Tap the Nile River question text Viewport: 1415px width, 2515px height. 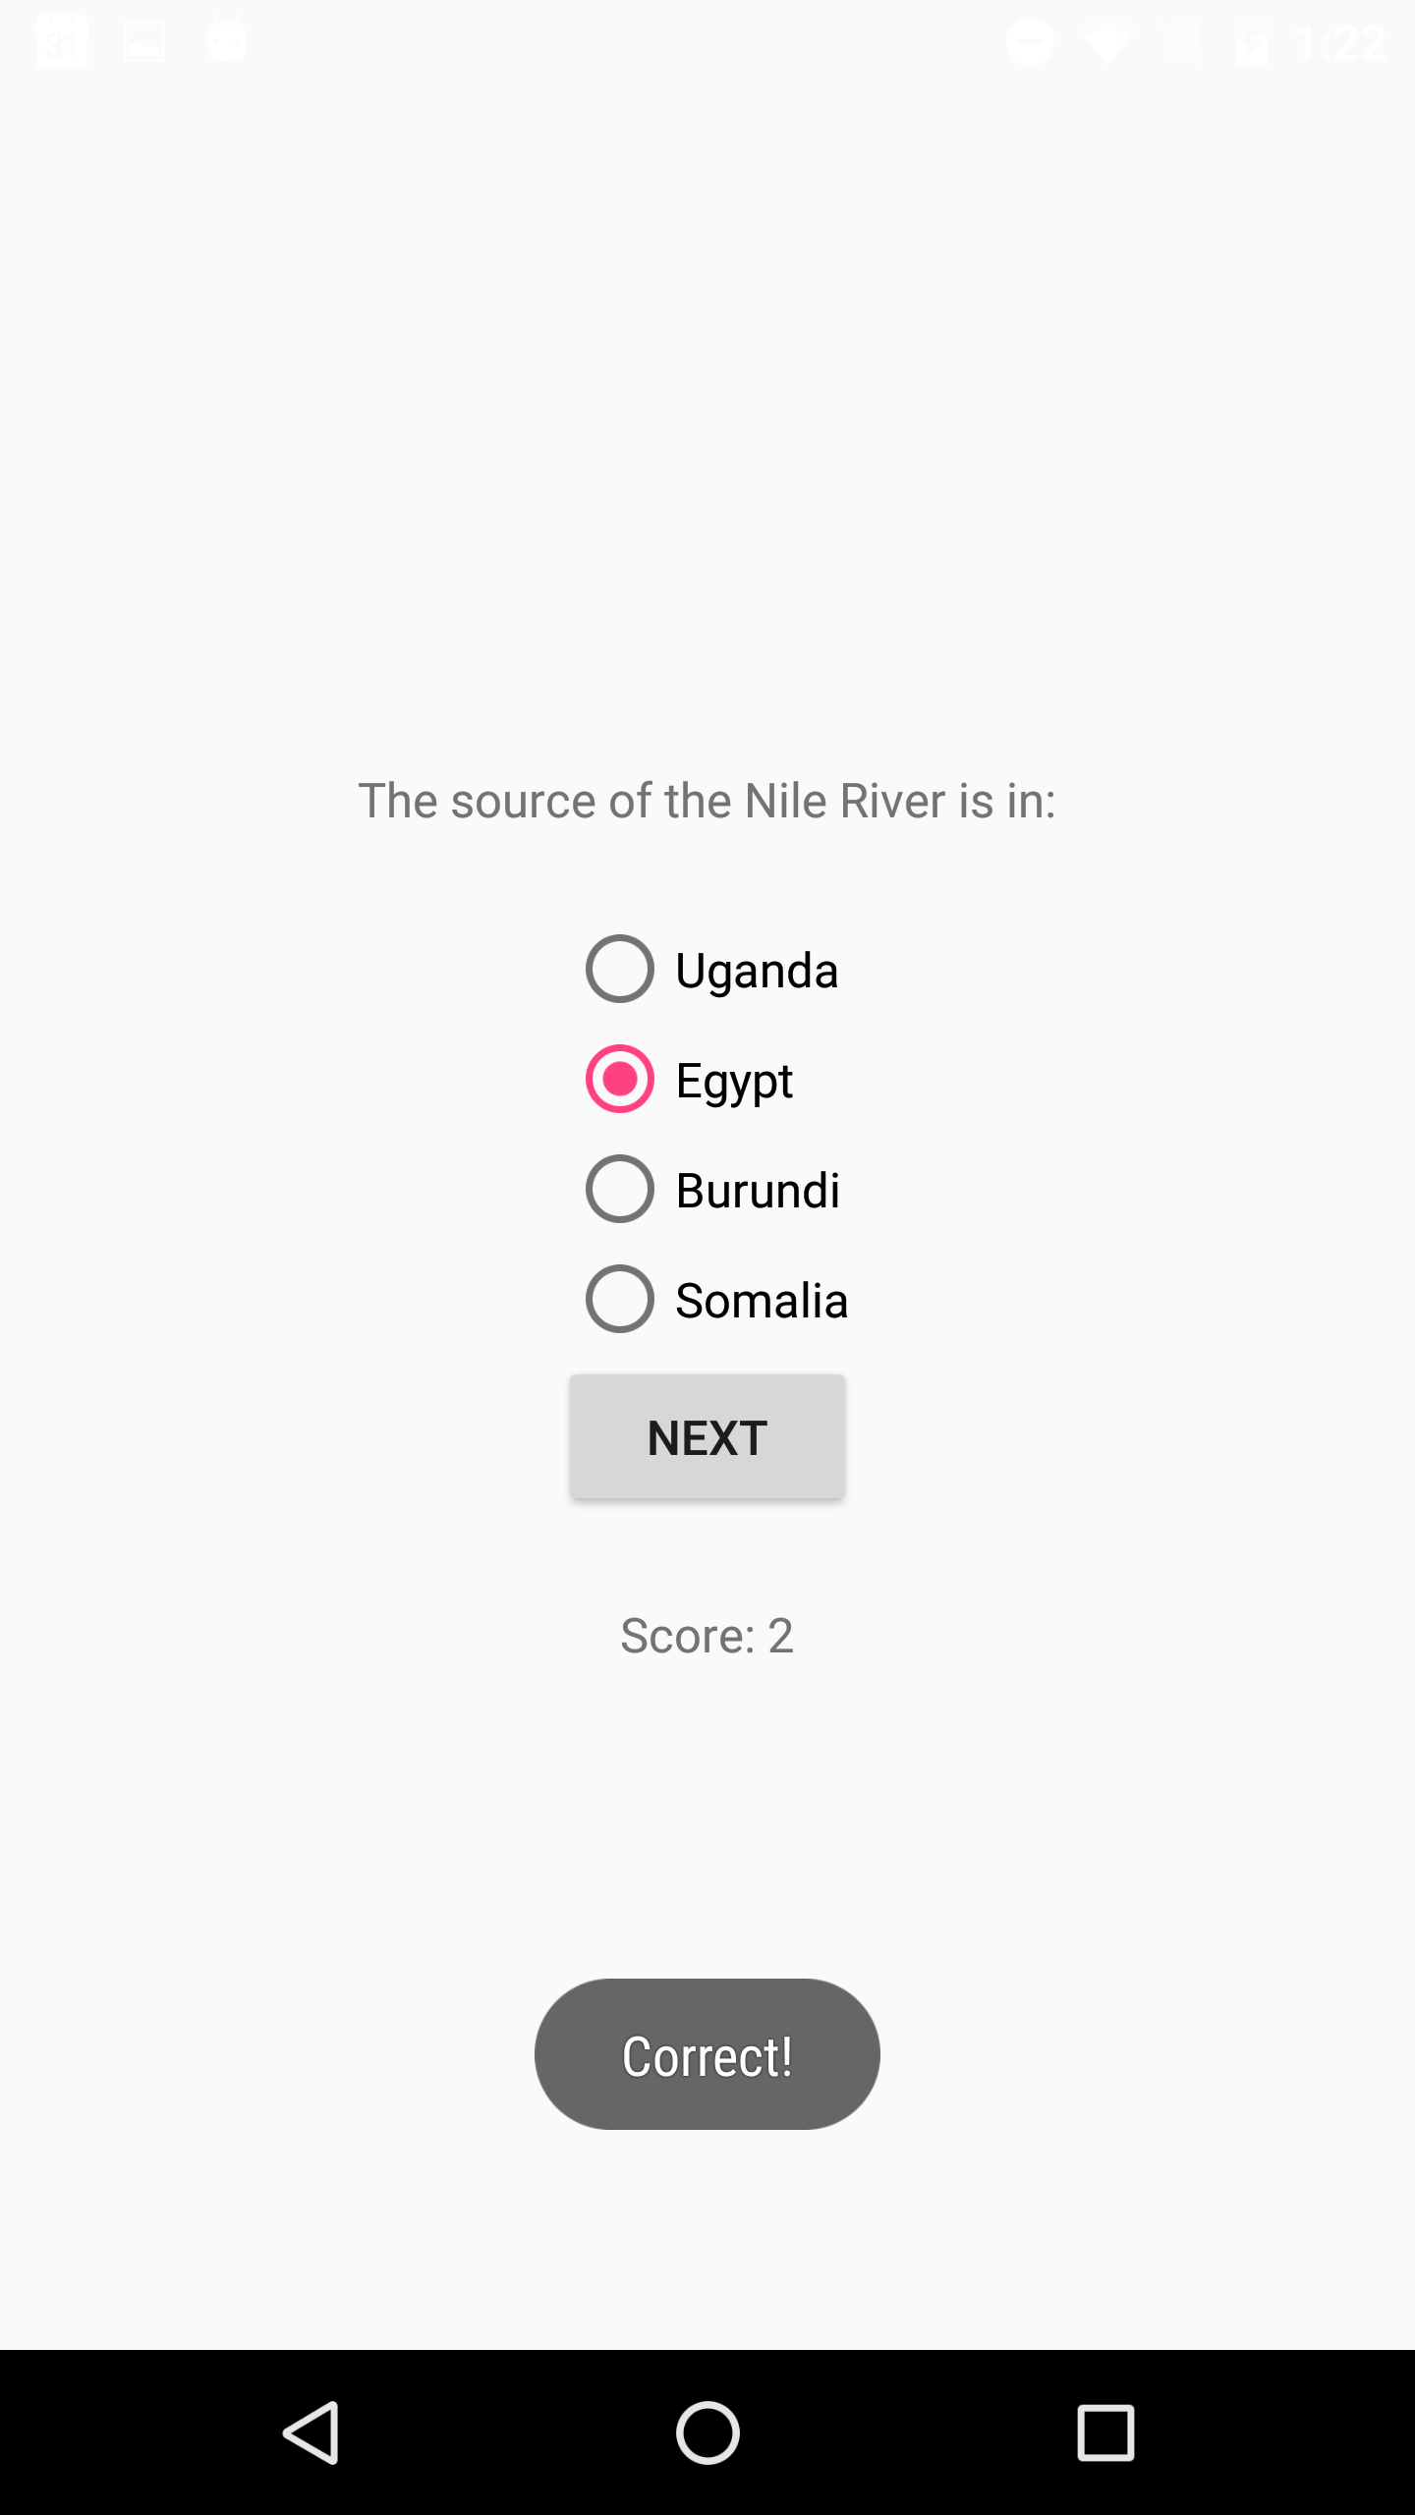pos(707,801)
